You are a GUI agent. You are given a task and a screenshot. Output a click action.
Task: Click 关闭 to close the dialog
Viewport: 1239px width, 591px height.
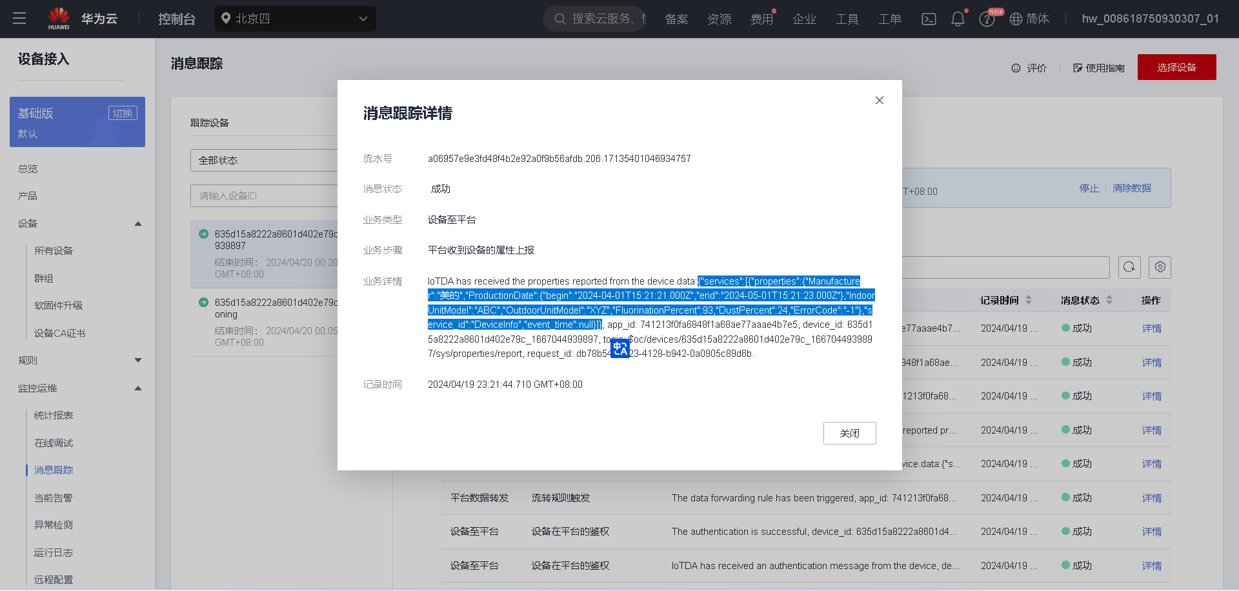point(849,433)
